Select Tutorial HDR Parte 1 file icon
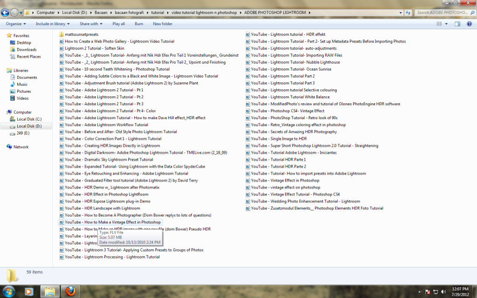The height and width of the screenshot is (298, 477). pos(248,160)
